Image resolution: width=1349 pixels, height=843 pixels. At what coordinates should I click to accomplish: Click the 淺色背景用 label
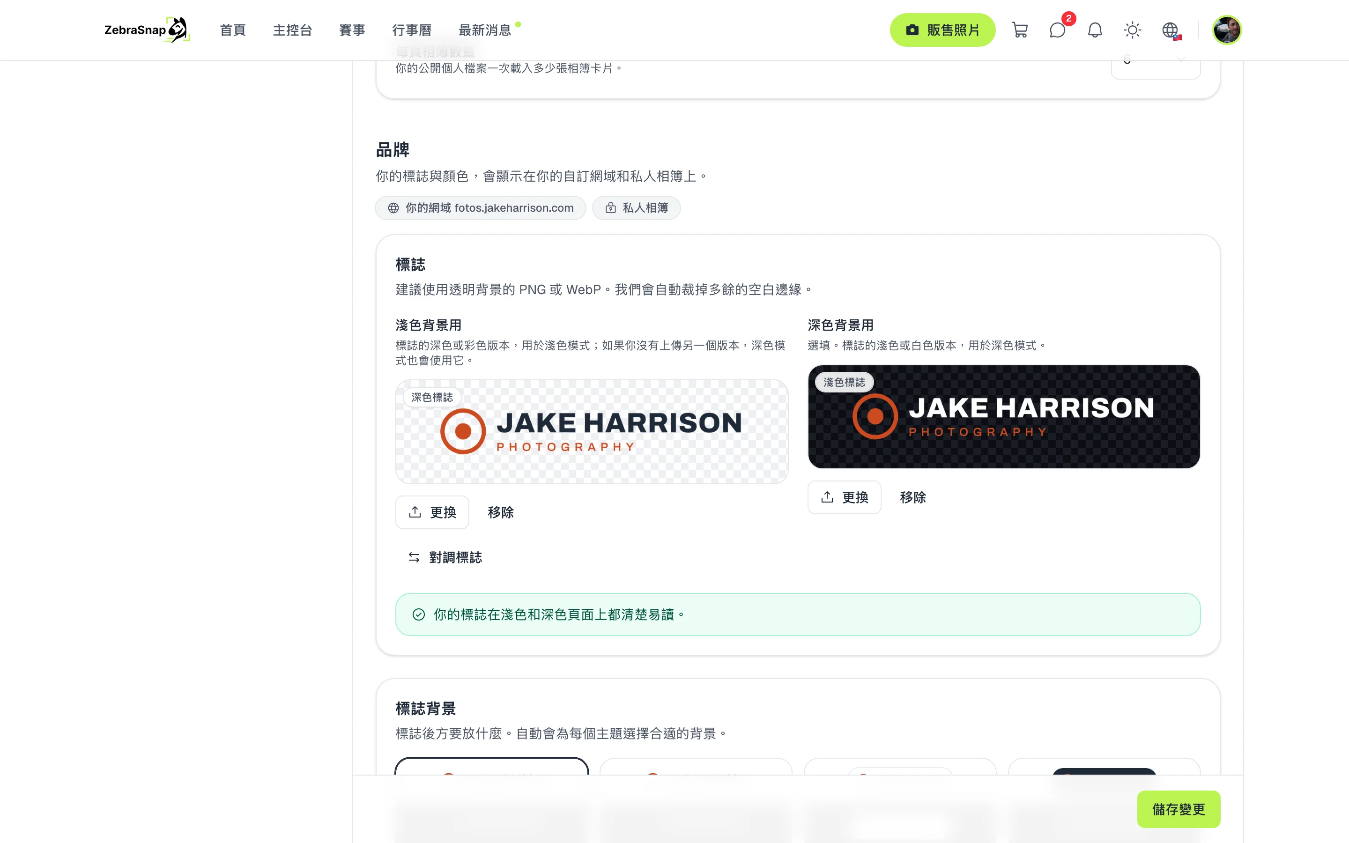428,325
